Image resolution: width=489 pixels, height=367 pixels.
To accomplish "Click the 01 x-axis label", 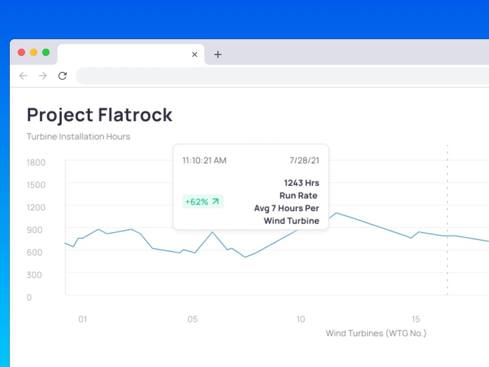I will 83,319.
